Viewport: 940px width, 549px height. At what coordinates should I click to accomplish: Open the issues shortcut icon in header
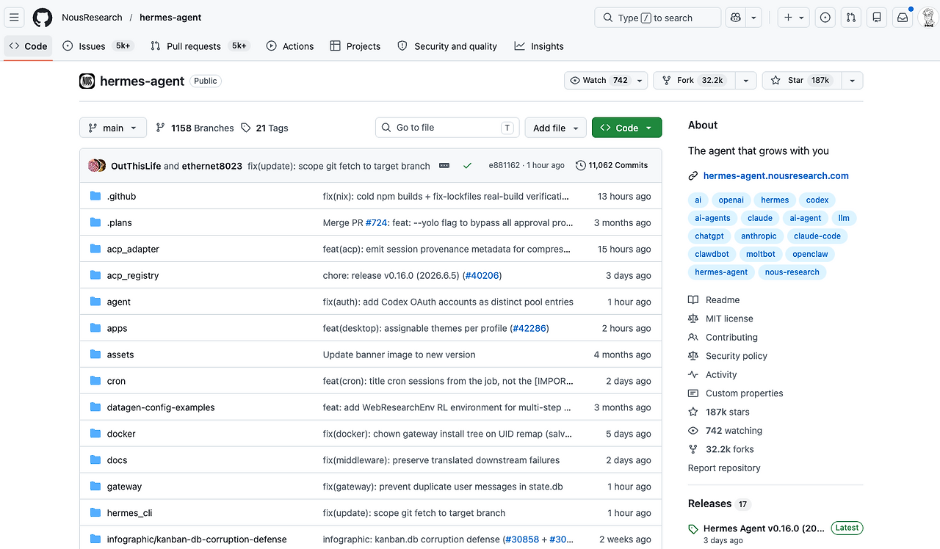tap(825, 18)
